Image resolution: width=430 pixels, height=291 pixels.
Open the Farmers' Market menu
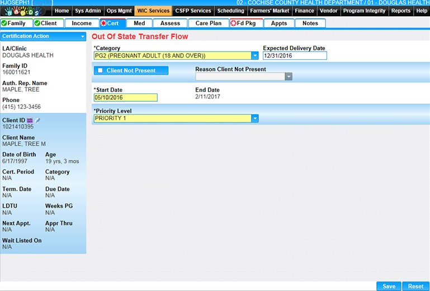point(270,11)
